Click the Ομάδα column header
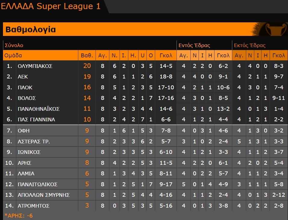This screenshot has height=220, width=288. pos(13,56)
